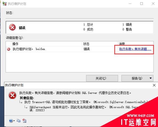This screenshot has height=127, width=158.
Task: Click the 0 警告 summary count
Action: click(x=127, y=29)
